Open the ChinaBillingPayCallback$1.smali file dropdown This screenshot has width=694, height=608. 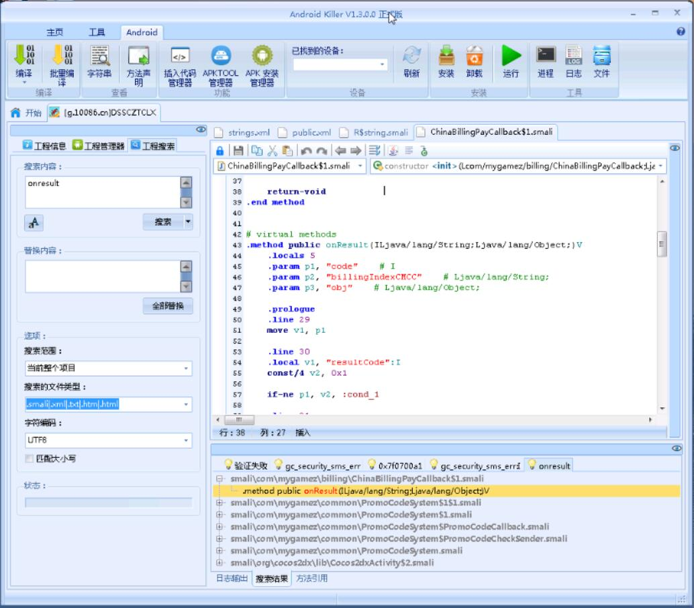[x=360, y=166]
